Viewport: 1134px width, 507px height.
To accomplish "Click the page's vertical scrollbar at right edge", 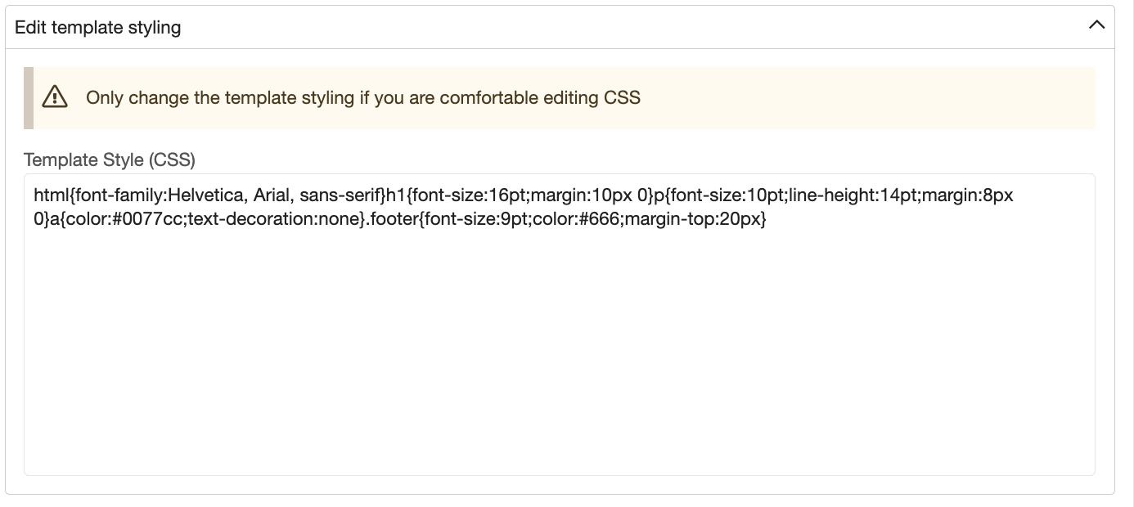I will pyautogui.click(x=1131, y=253).
